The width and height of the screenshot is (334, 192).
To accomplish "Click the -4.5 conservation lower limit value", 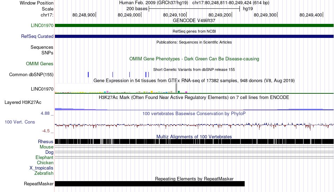I will pyautogui.click(x=46, y=131).
